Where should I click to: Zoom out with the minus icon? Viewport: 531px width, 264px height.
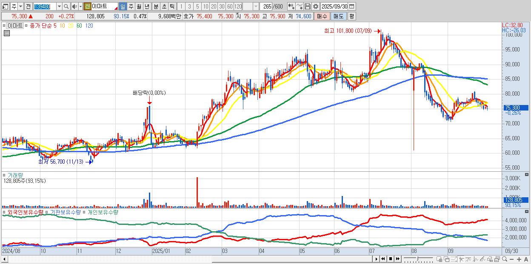[x=511, y=259]
